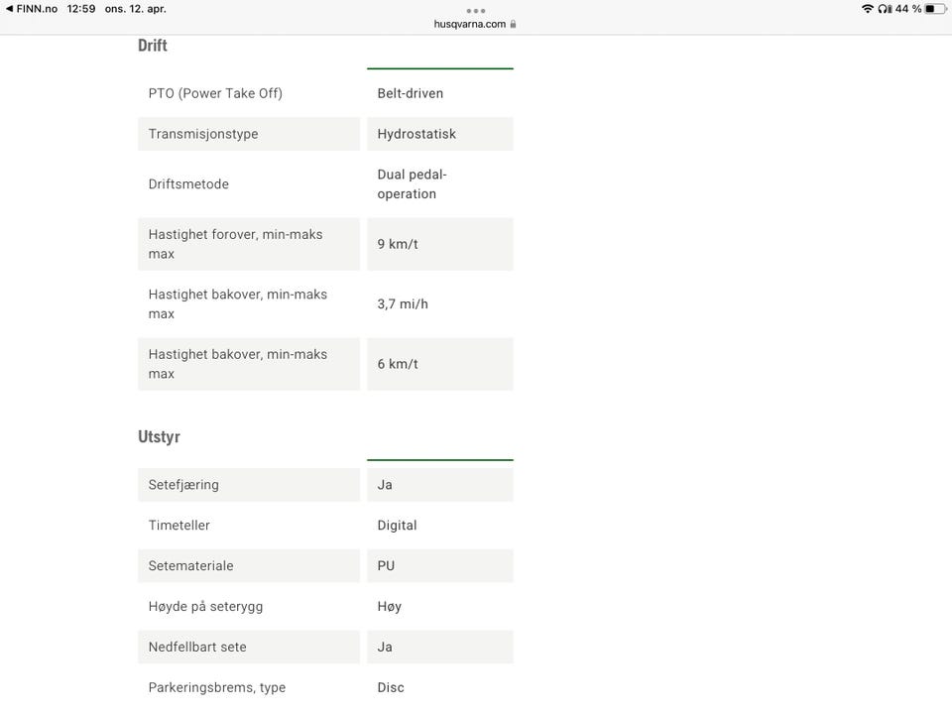Screen dimensions: 952x714
Task: Open the three-dot multitasking menu
Action: click(475, 11)
